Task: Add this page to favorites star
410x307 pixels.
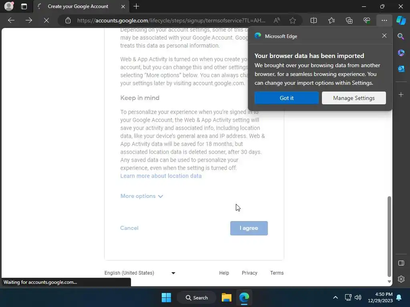Action: coord(293,20)
